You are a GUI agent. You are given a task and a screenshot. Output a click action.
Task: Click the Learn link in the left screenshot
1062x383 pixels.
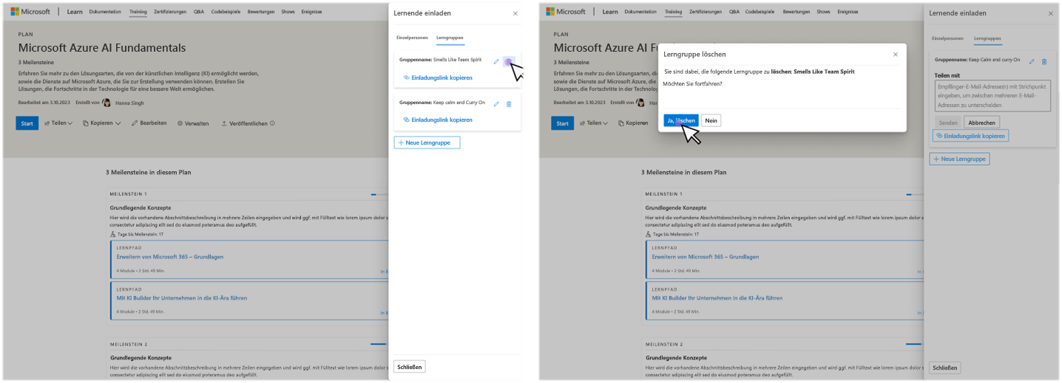(x=75, y=13)
